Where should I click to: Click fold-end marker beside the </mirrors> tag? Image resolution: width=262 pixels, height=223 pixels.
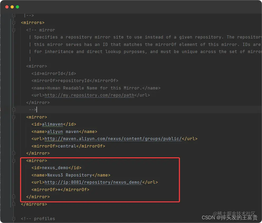click(14, 204)
